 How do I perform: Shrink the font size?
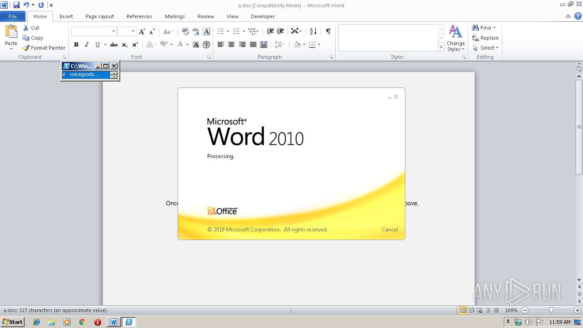(x=152, y=31)
